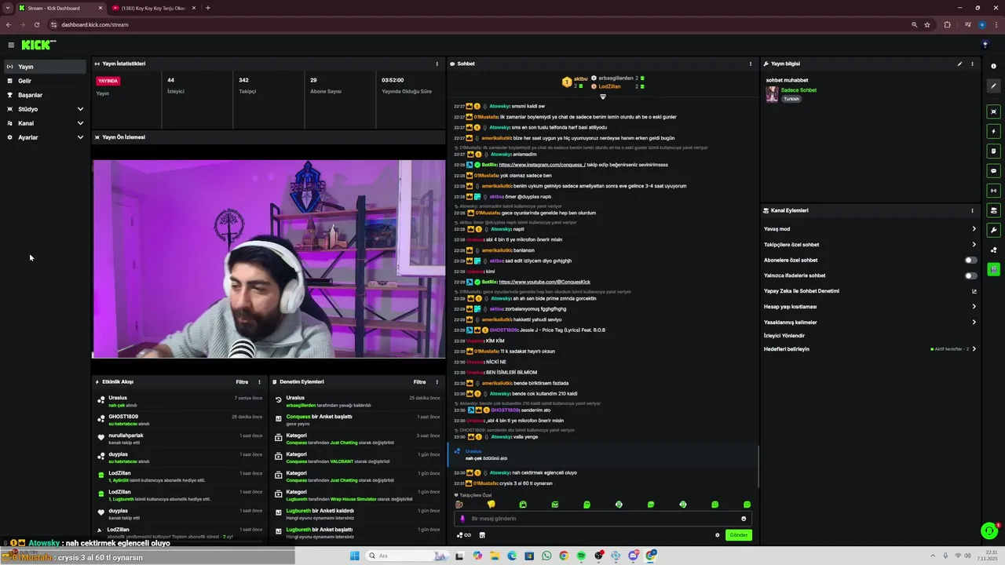
Task: Open Yavaş mod options arrow
Action: [974, 229]
